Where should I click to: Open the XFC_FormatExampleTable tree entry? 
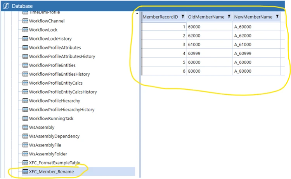[54, 163]
